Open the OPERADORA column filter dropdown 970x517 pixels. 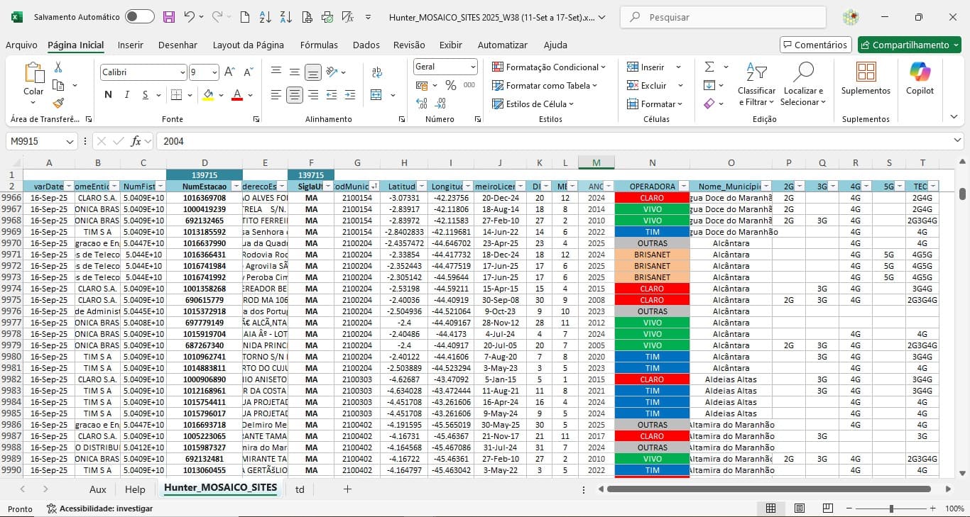[682, 187]
